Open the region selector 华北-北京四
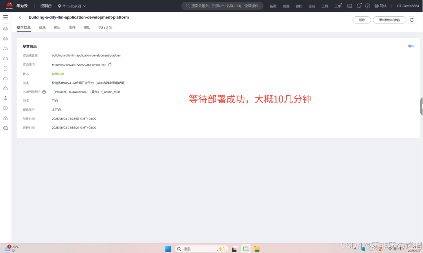423x253 pixels. [72, 6]
